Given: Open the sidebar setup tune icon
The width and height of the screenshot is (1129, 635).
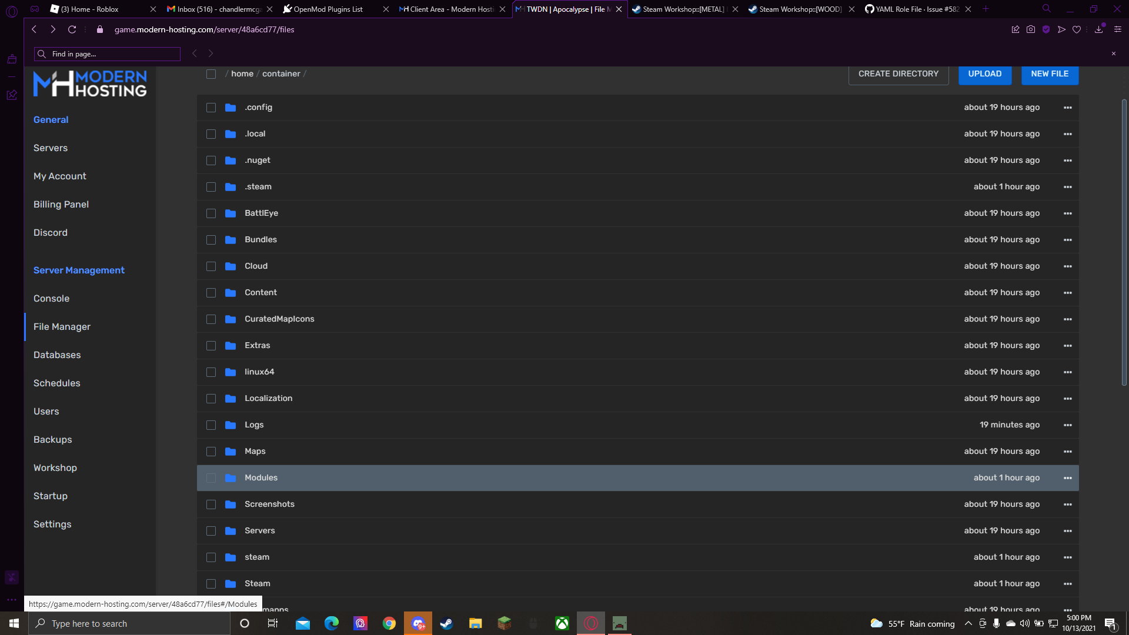Looking at the screenshot, I should click(1117, 29).
